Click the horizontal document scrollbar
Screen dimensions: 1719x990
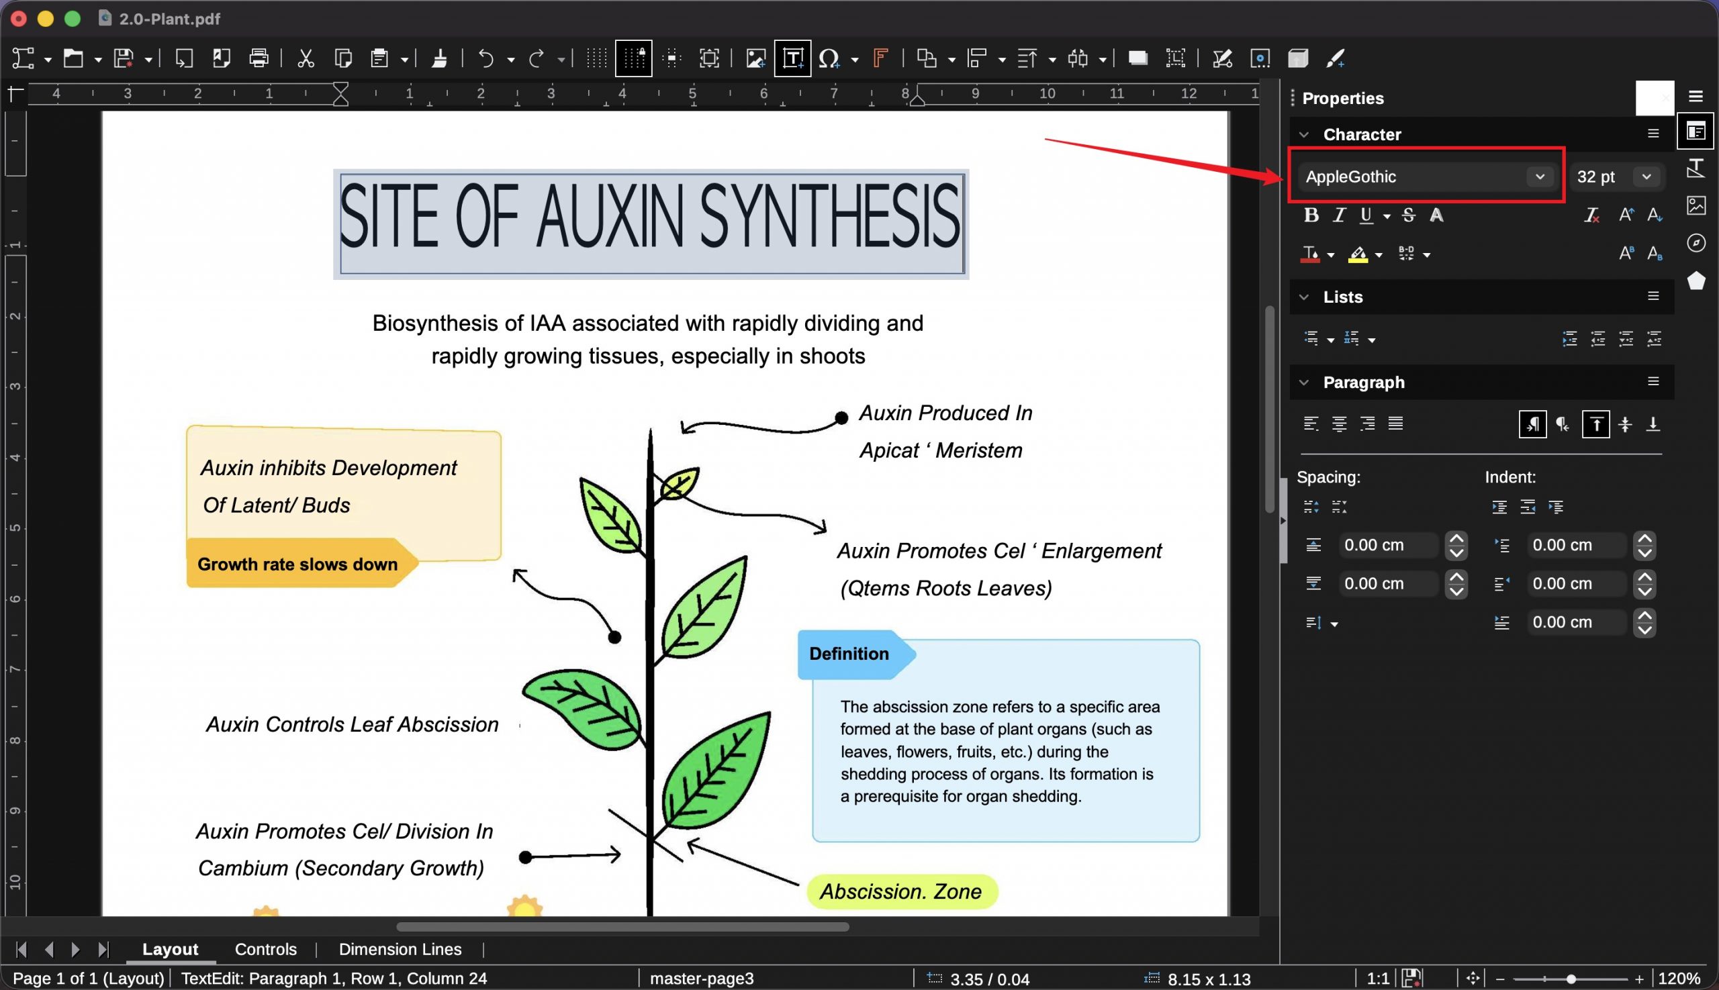pos(622,927)
